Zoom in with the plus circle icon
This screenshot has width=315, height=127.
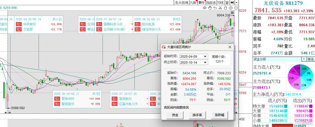tap(231, 8)
